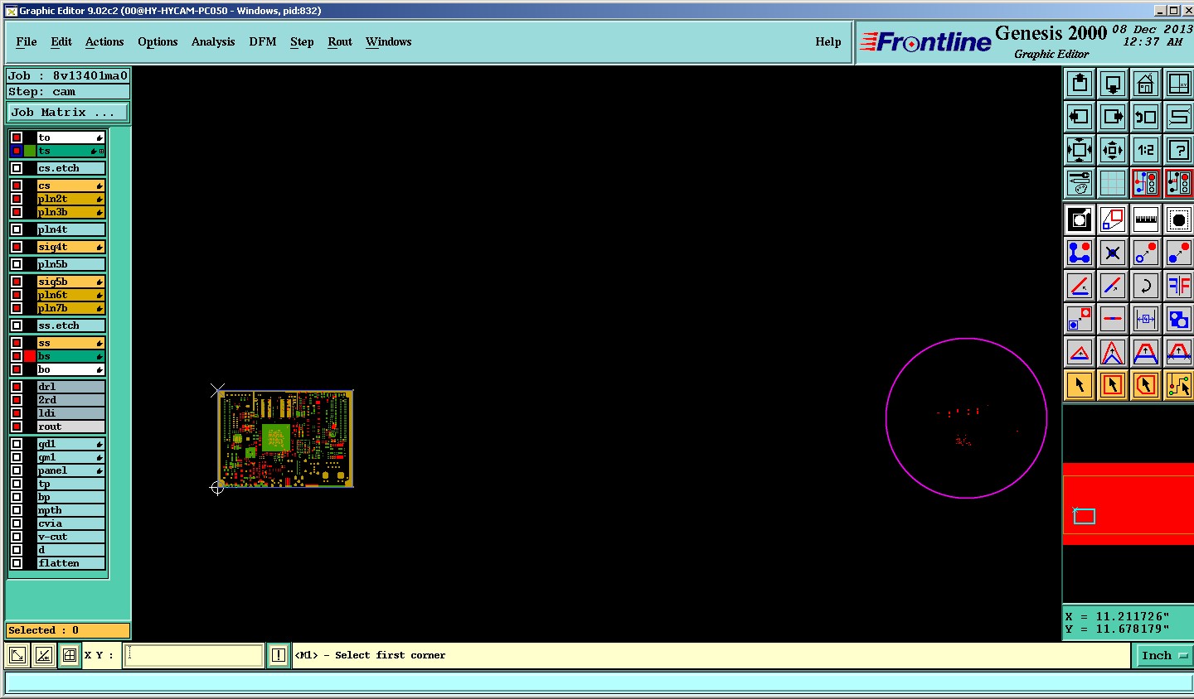Click the connected blue-red nodes icon
The width and height of the screenshot is (1194, 699).
tap(1080, 253)
